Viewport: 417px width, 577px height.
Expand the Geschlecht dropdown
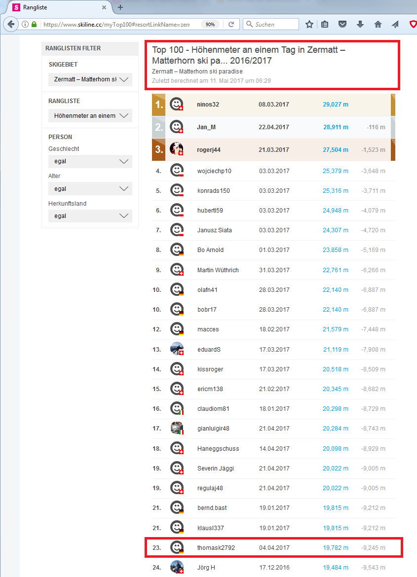click(90, 161)
